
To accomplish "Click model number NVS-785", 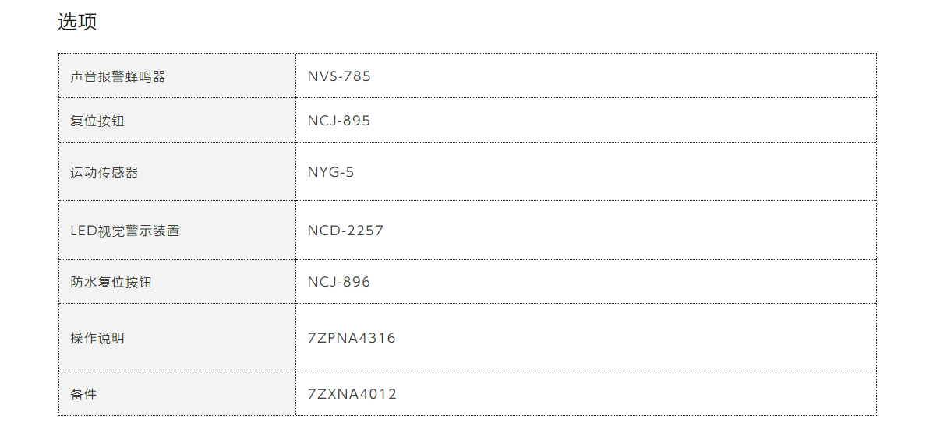I will point(339,76).
